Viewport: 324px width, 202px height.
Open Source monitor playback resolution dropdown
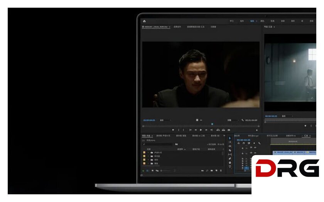pyautogui.click(x=233, y=120)
